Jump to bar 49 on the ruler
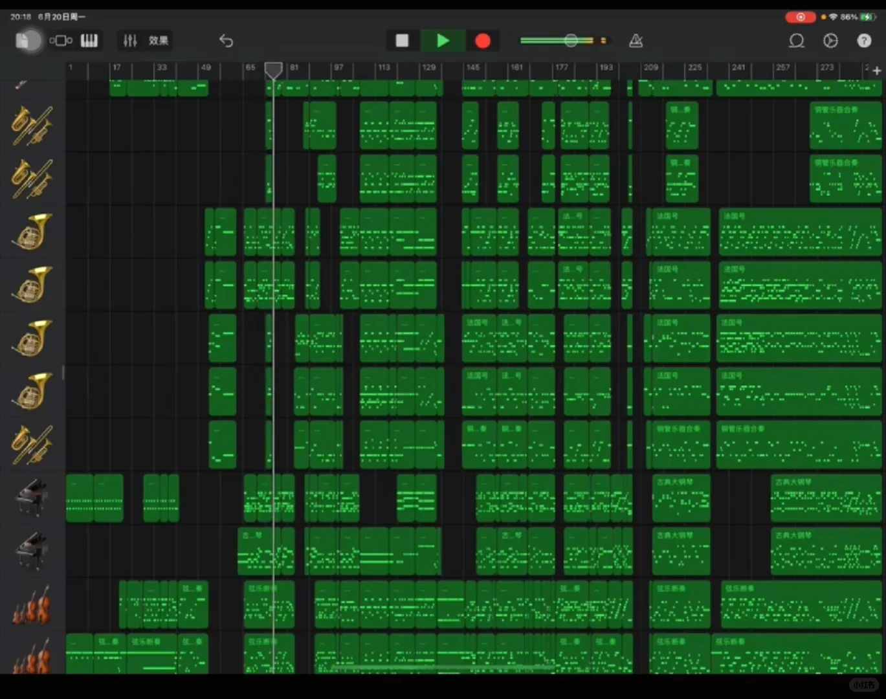This screenshot has height=699, width=886. tap(206, 67)
